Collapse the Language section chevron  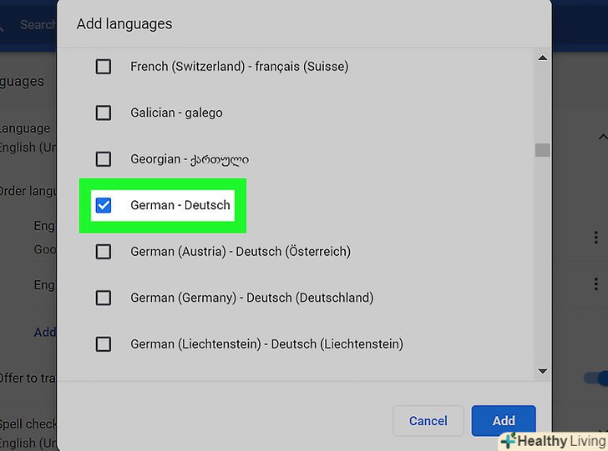point(601,137)
